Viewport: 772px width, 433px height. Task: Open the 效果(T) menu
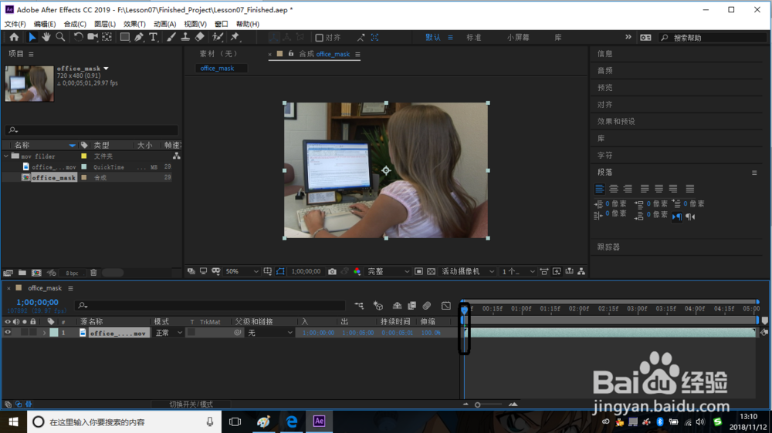pos(134,24)
